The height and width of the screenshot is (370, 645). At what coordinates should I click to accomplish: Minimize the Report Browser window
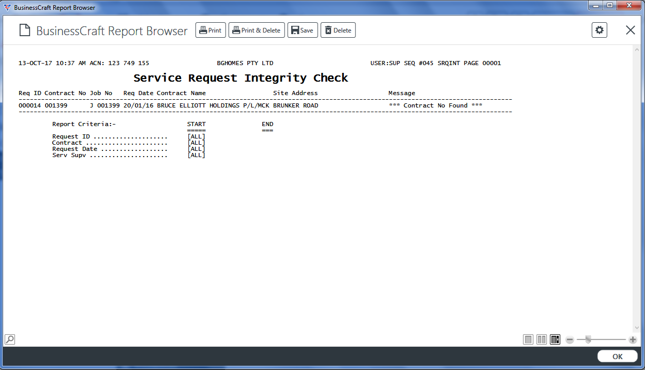pyautogui.click(x=596, y=6)
